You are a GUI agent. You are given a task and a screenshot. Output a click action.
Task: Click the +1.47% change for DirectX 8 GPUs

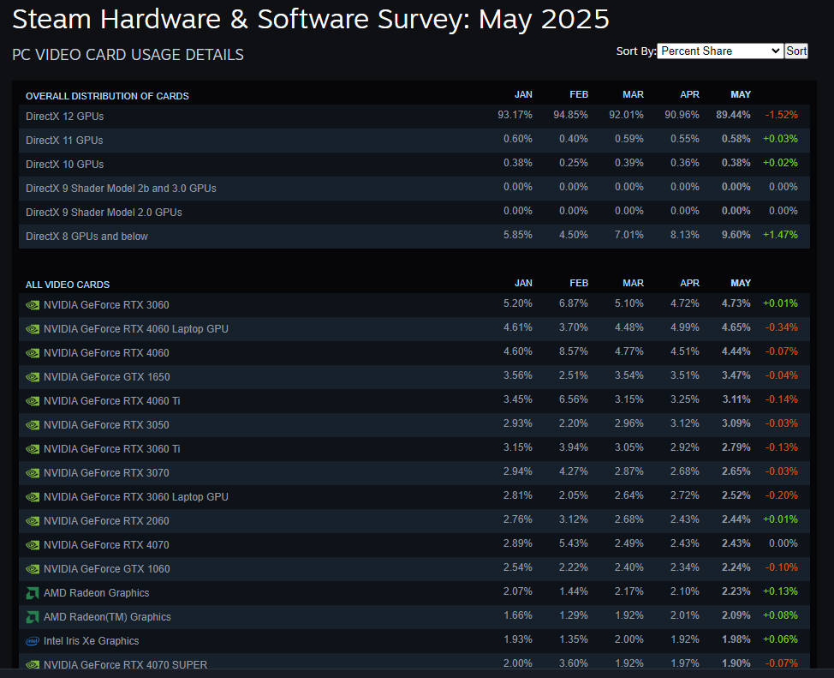780,235
